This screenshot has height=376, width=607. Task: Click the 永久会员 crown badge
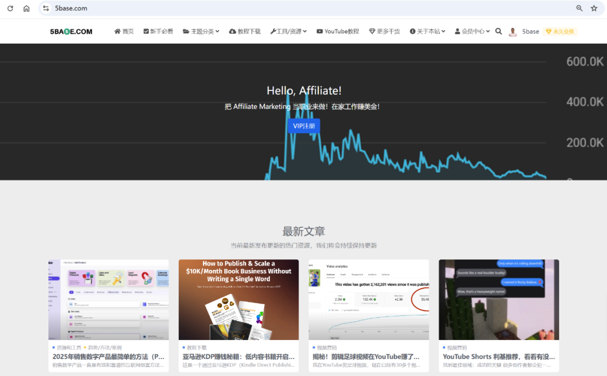[x=560, y=31]
